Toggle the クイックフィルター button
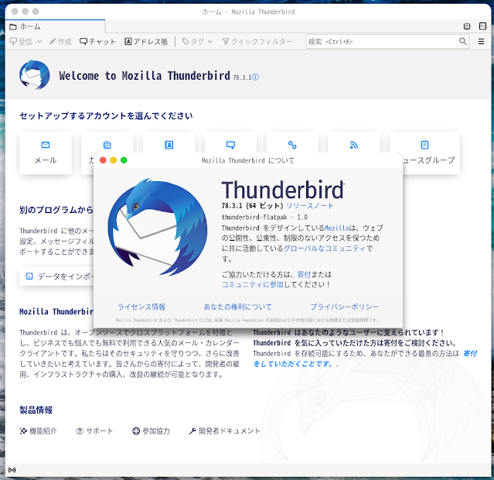 tap(257, 41)
